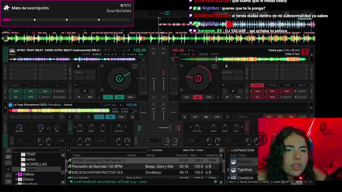
Task: Skip to next LiveFeedback recommendation
Action: click(216, 182)
